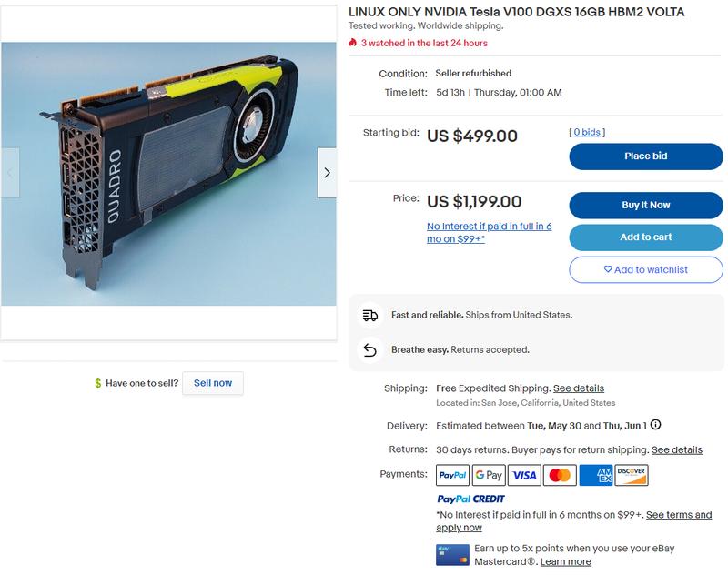The image size is (728, 575).
Task: Click the Visa card icon
Action: coord(524,475)
